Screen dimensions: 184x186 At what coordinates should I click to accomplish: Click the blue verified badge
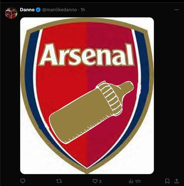click(x=38, y=10)
